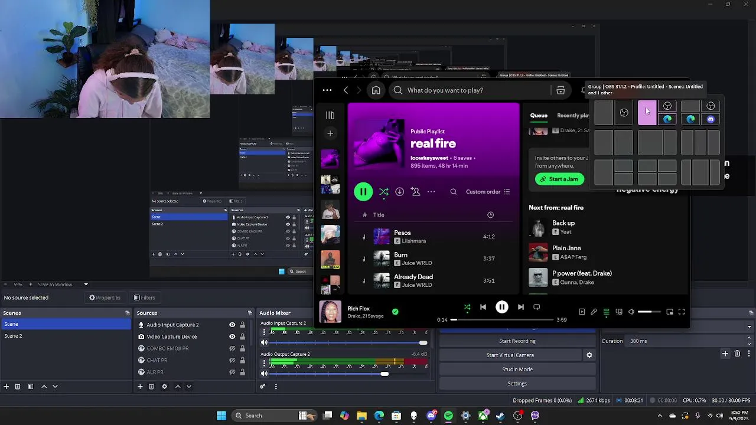Open Custom order sort dropdown
756x425 pixels.
[x=488, y=192]
